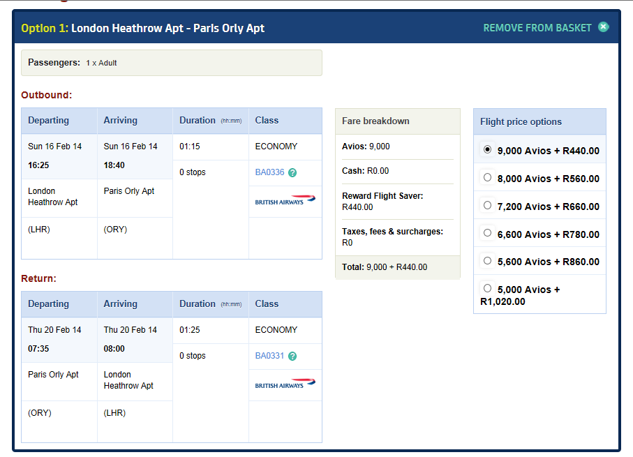Click the Outbound table's Departing column header
This screenshot has height=457, width=633.
point(59,121)
